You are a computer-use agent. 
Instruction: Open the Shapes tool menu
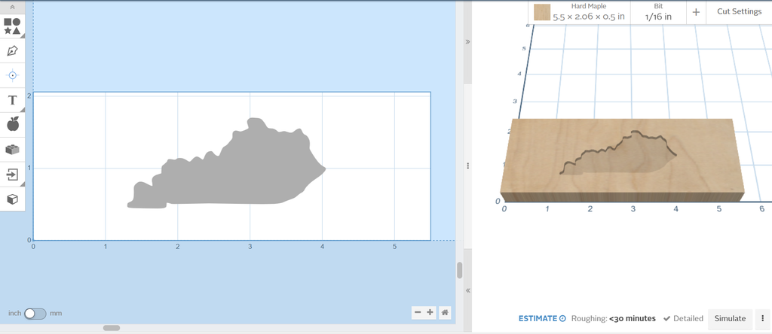click(12, 26)
